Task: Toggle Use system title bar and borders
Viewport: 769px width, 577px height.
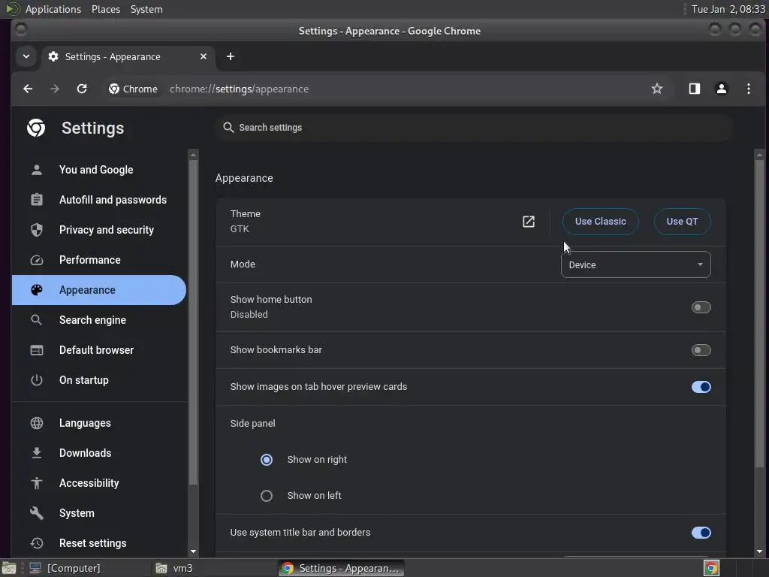Action: pos(701,533)
